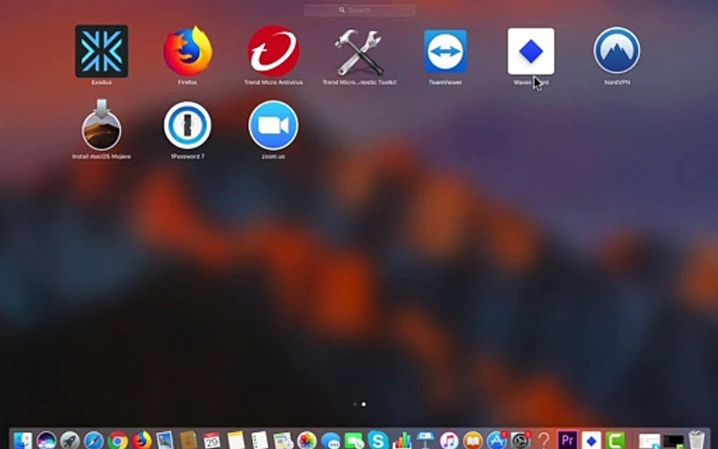Launch TeamViewer from Launchpad
Image resolution: width=718 pixels, height=449 pixels.
[x=445, y=51]
